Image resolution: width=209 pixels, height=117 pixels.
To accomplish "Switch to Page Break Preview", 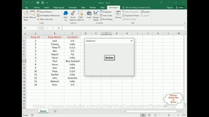I will tap(155, 115).
